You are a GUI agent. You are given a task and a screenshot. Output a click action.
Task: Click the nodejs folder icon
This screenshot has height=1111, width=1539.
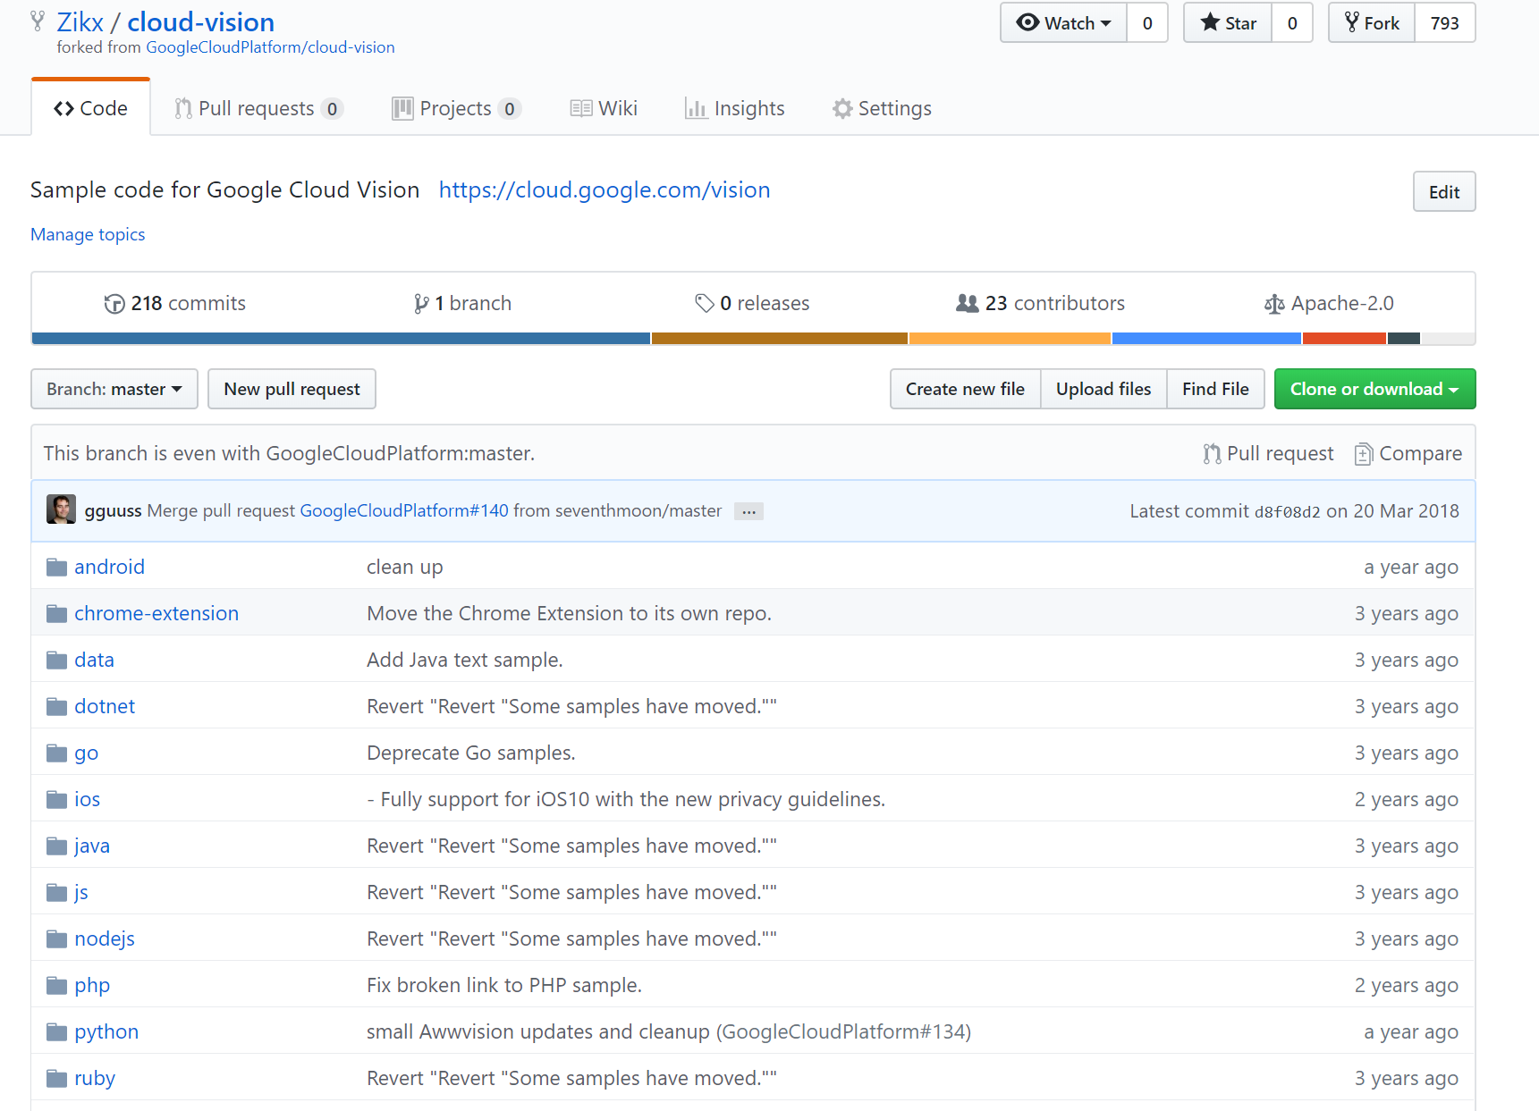click(57, 938)
